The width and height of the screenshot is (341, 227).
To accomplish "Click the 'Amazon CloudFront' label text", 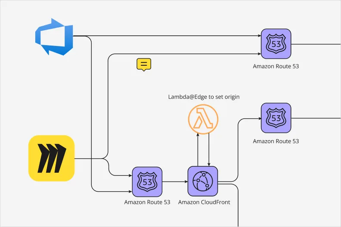I will (x=204, y=202).
